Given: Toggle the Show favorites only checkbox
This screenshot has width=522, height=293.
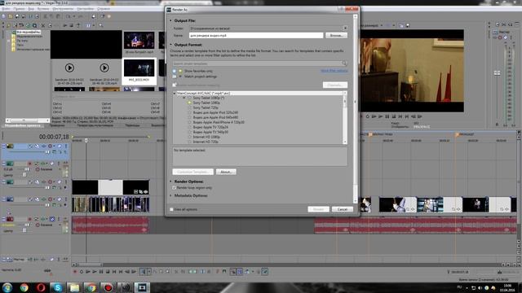Looking at the screenshot, I should [175, 71].
